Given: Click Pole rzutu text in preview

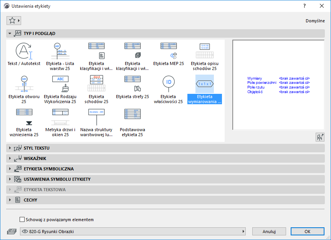Looking at the screenshot, I should [x=256, y=87].
